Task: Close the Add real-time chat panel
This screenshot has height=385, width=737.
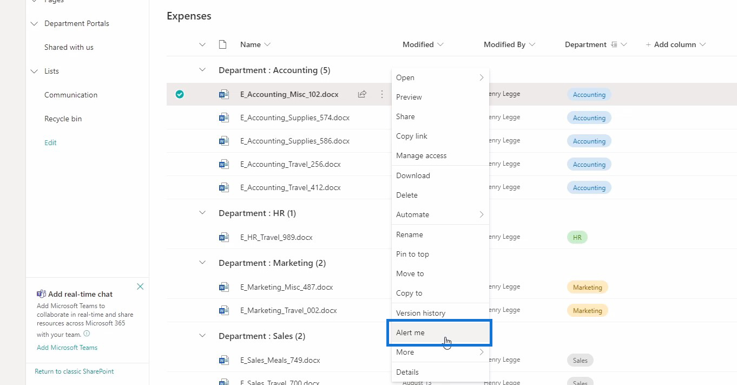Action: tap(140, 286)
